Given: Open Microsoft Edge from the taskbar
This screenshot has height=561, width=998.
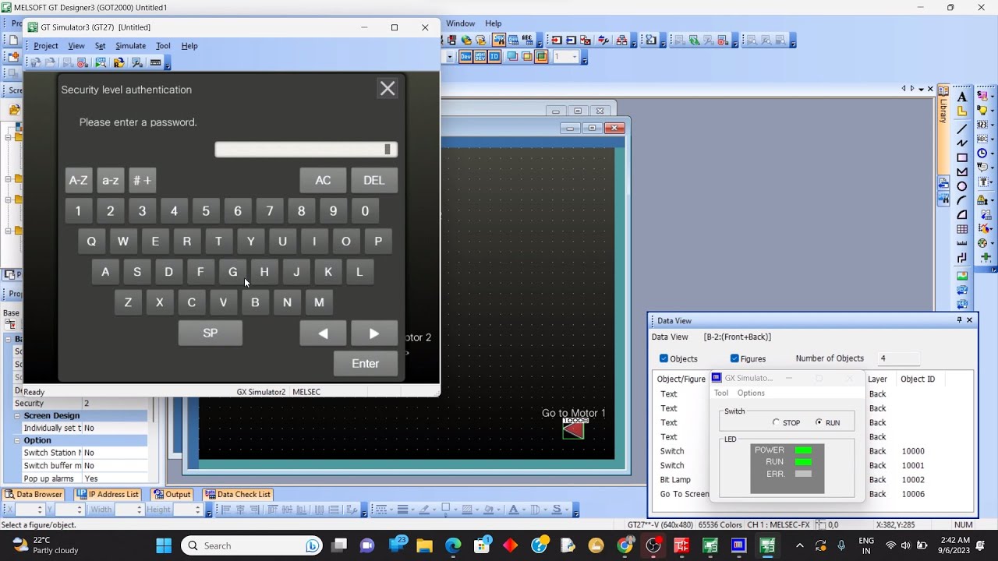Looking at the screenshot, I should 453,545.
